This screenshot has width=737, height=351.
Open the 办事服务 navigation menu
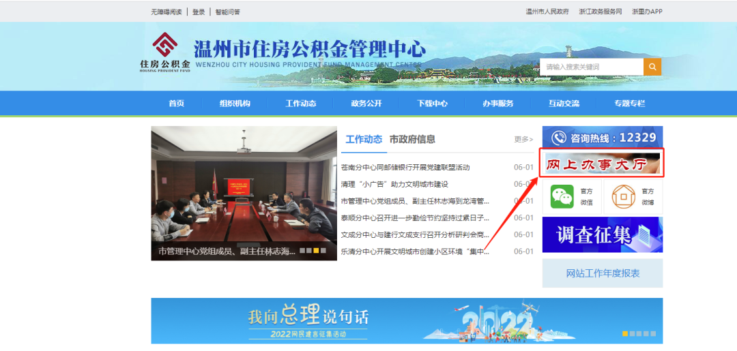click(497, 104)
